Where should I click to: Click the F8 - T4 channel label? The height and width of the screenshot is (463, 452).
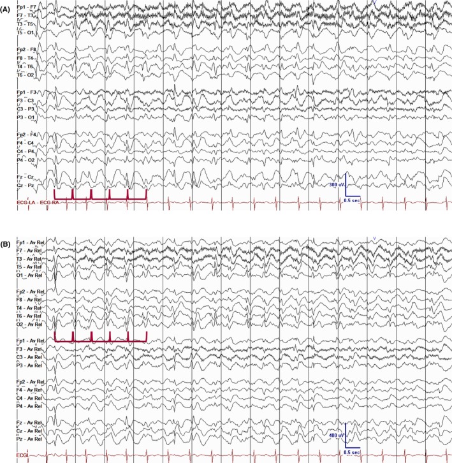pos(26,58)
